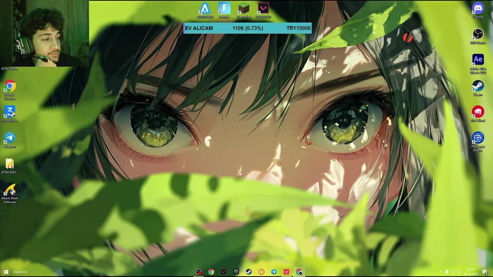The width and height of the screenshot is (493, 277).
Task: Open Opera GX from the taskbar
Action: (x=261, y=272)
